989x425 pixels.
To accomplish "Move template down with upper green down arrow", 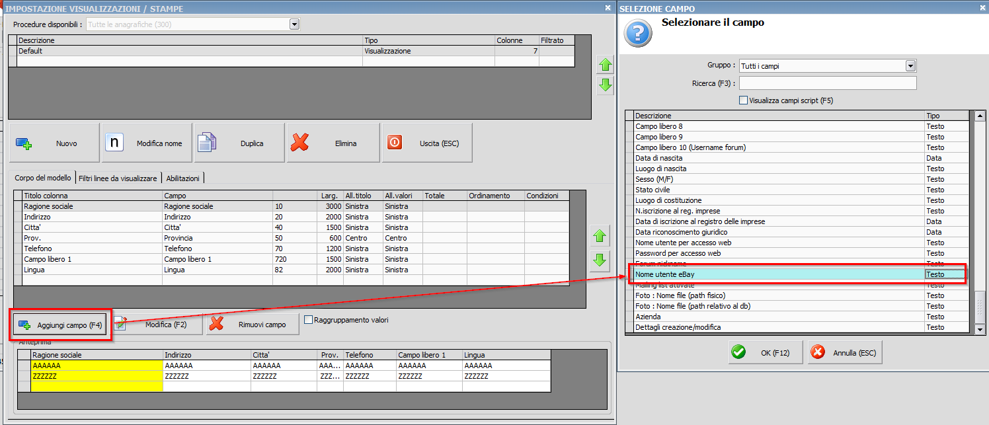I will point(605,85).
